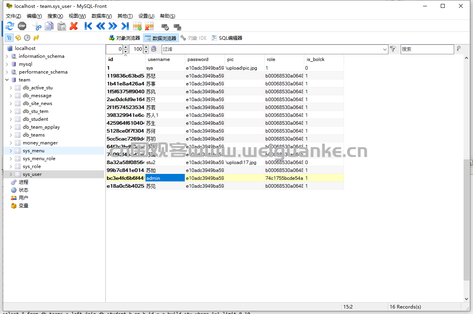
Task: Expand the db_active_stu table node
Action: (x=11, y=88)
